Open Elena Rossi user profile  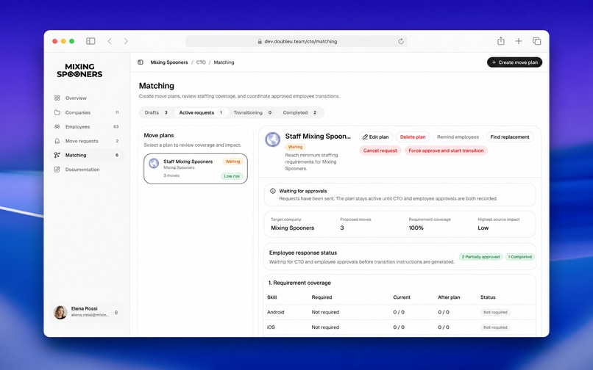click(87, 312)
